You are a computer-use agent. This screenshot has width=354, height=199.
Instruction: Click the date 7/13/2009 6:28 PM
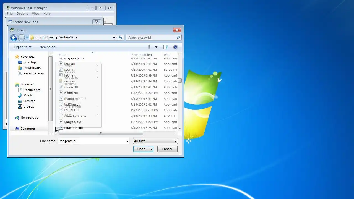(x=144, y=128)
